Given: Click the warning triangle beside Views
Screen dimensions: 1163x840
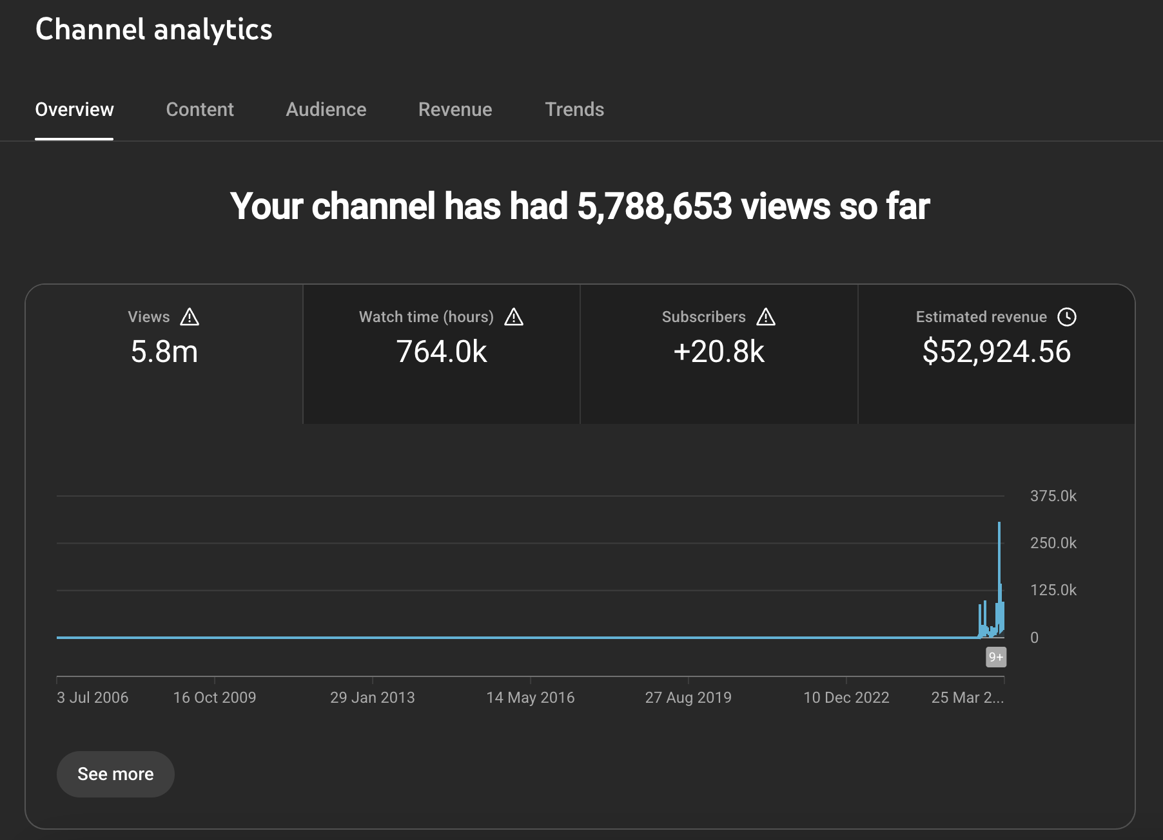Looking at the screenshot, I should click(x=190, y=317).
